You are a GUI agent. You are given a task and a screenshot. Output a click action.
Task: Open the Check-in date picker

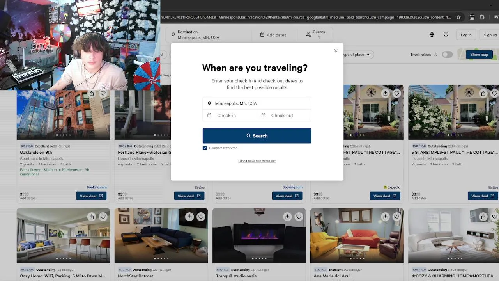pos(230,116)
